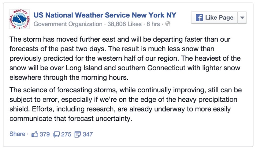Expand the dropdown arrow beside Like Page
This screenshot has height=149, width=257.
[242, 17]
